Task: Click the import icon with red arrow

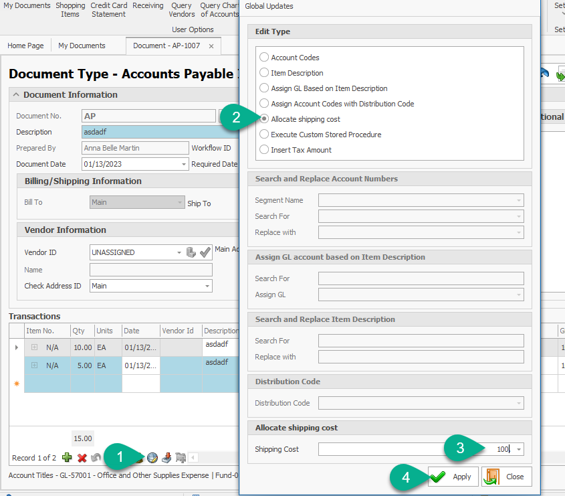Action: [x=166, y=458]
